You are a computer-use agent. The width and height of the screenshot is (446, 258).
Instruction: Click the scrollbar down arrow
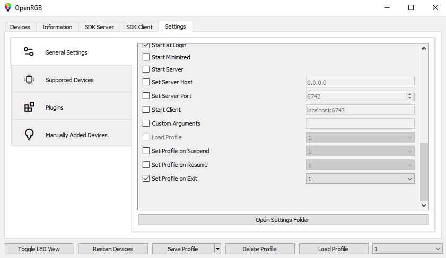pos(424,206)
